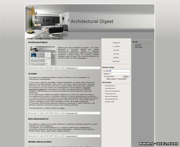Click the 'Архив' sidebar heading
This screenshot has height=147, width=180.
[135, 42]
